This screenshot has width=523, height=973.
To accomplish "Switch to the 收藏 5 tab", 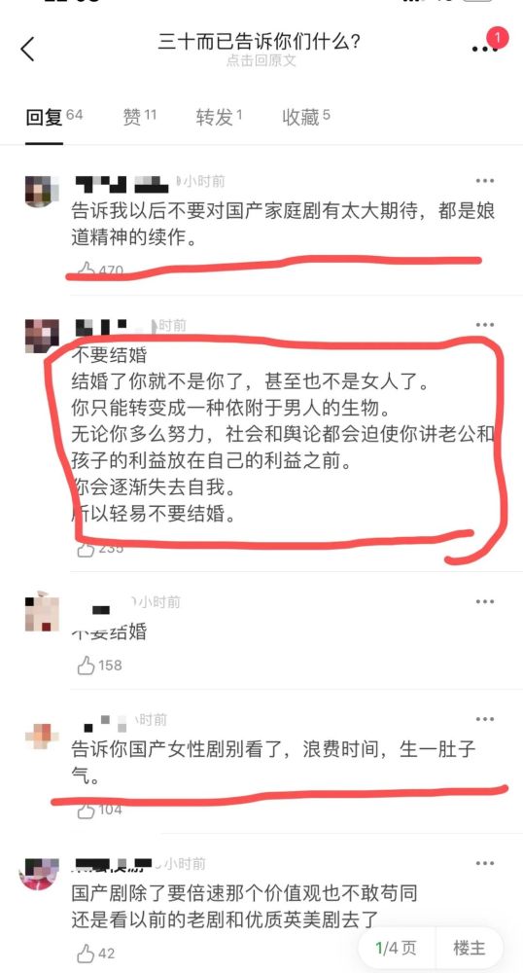I will (306, 116).
